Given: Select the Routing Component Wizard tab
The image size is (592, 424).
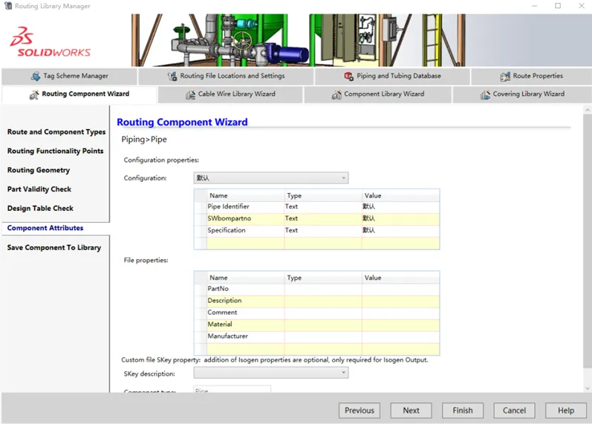Looking at the screenshot, I should tap(79, 94).
